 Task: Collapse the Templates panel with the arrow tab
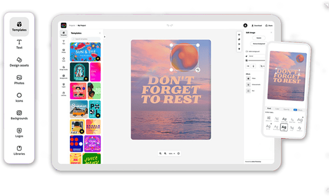click(105, 37)
